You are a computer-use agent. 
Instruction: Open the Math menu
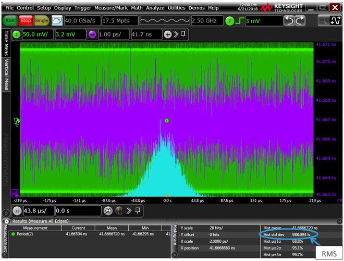click(137, 8)
